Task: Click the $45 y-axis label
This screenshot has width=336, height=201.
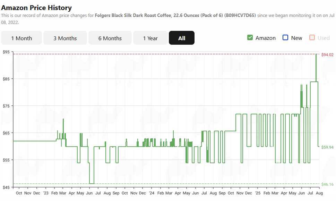Action: (x=6, y=187)
